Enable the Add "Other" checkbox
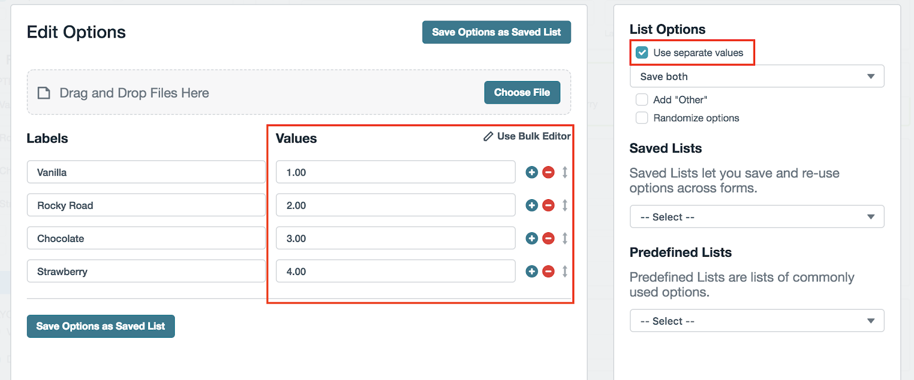This screenshot has width=914, height=380. (x=642, y=100)
